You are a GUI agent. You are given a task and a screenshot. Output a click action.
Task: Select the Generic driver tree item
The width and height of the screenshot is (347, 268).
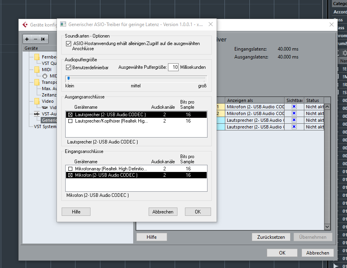[49, 120]
